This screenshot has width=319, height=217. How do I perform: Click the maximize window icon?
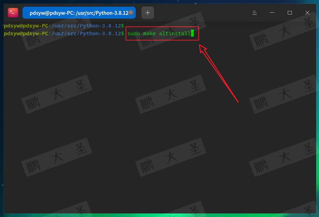[289, 13]
